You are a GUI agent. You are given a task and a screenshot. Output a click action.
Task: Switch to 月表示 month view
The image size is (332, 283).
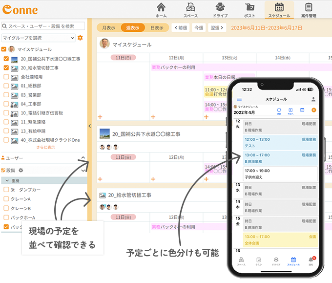pos(108,28)
